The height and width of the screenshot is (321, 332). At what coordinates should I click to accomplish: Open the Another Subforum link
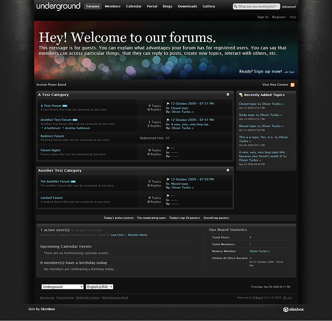tap(77, 128)
